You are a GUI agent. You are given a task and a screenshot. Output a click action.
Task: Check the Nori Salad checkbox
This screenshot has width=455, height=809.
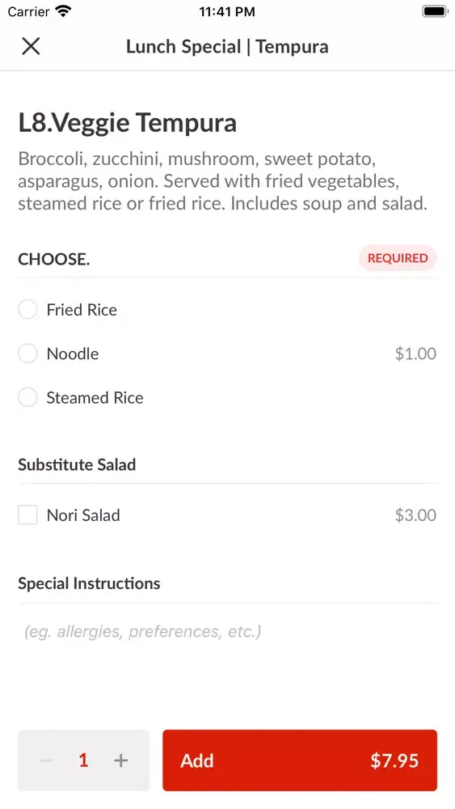click(27, 515)
